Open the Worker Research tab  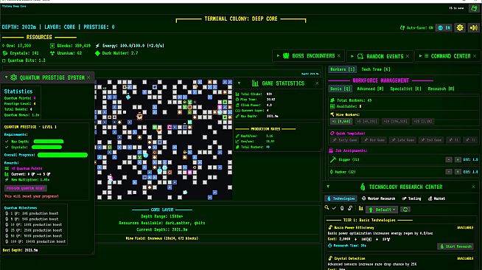click(378, 198)
